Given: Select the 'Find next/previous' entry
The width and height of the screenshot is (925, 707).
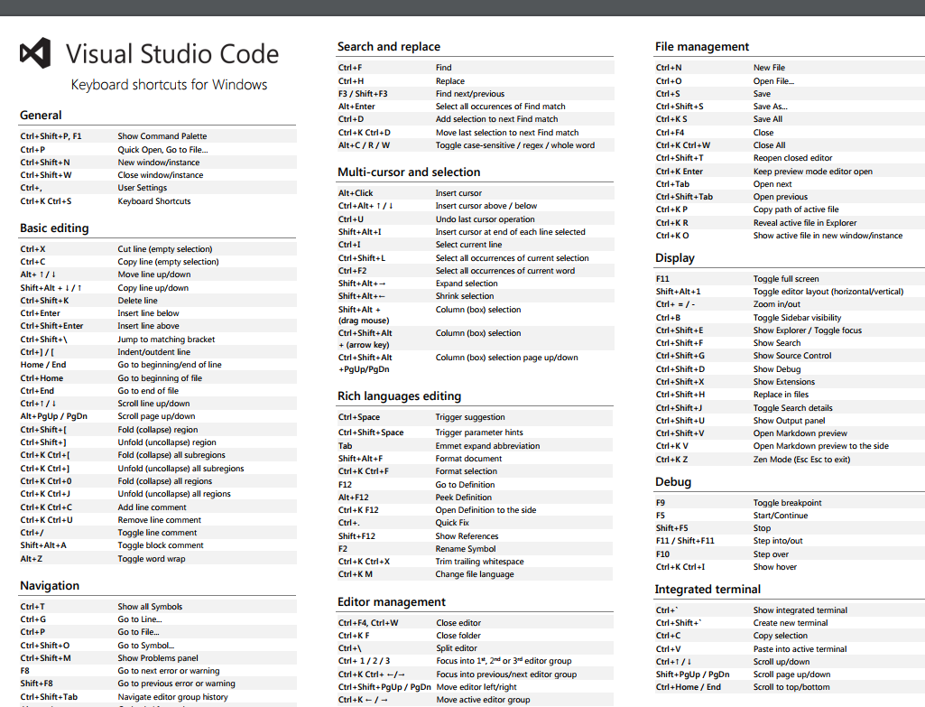Looking at the screenshot, I should coord(470,94).
